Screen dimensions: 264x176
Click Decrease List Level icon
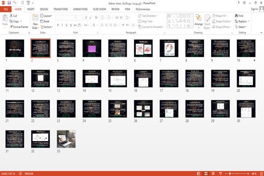pos(117,18)
